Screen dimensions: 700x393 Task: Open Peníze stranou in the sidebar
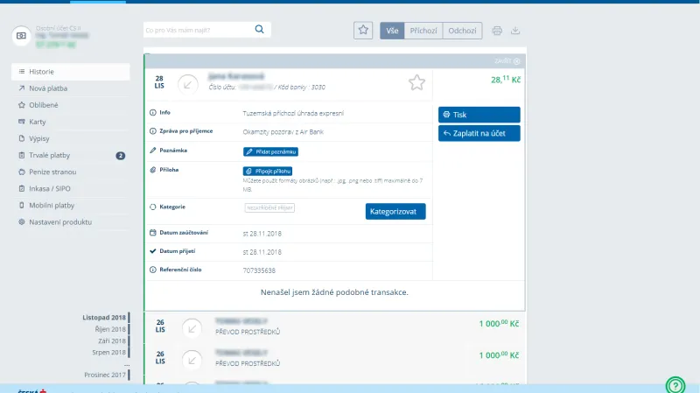point(71,172)
